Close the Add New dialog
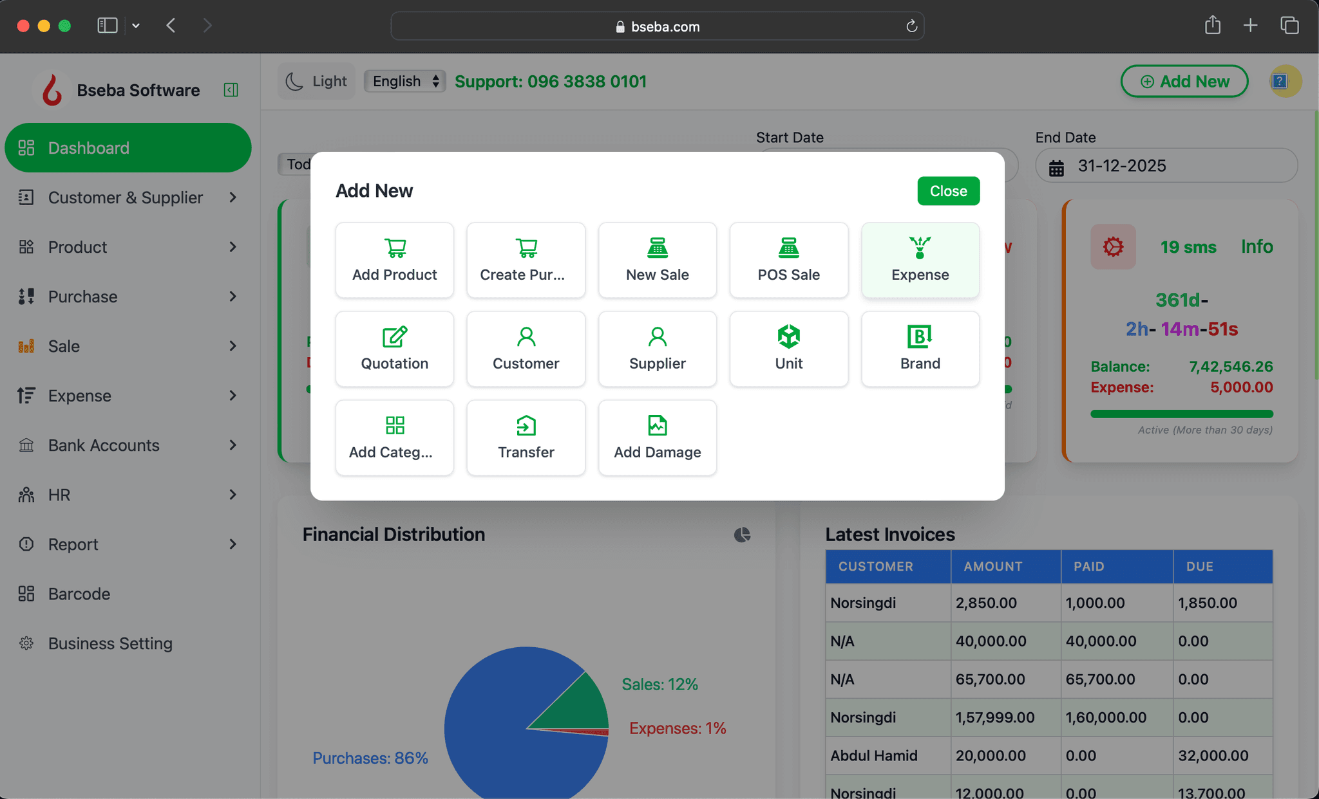Viewport: 1319px width, 799px height. click(x=948, y=191)
